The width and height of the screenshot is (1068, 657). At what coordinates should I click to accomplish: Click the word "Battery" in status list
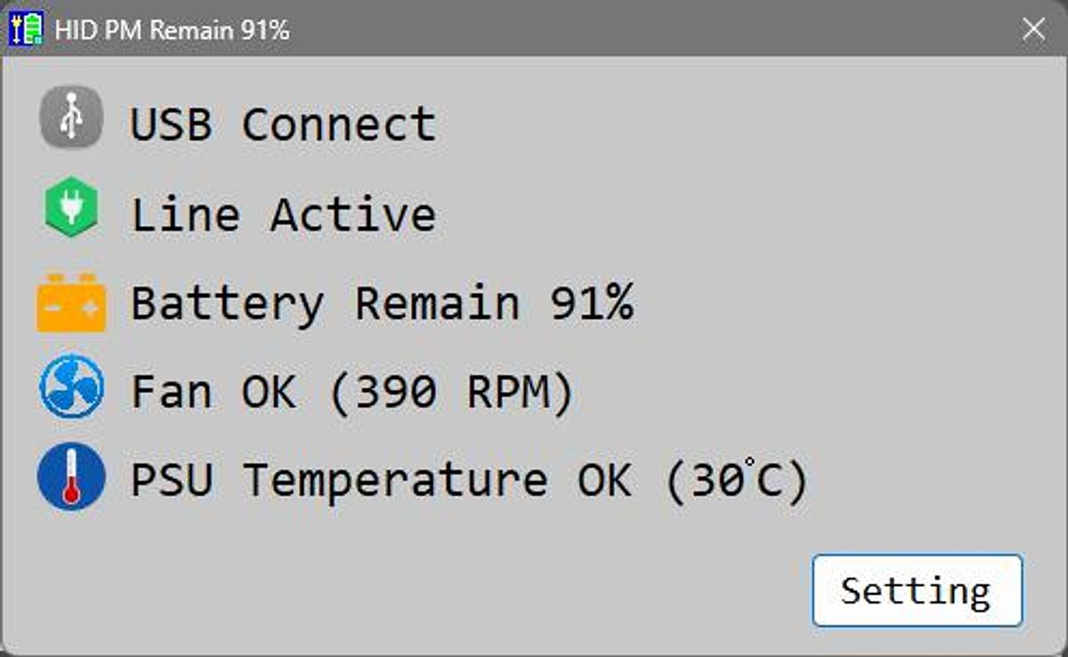[227, 304]
